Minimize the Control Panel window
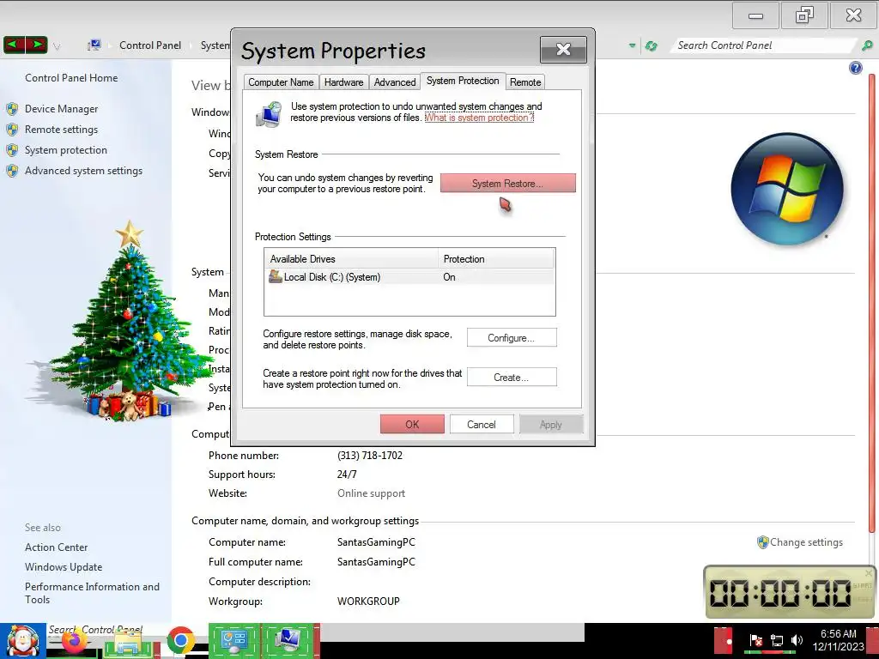 click(755, 16)
